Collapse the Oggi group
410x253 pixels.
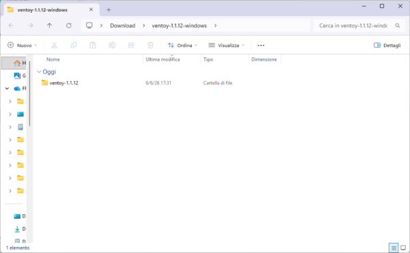39,72
